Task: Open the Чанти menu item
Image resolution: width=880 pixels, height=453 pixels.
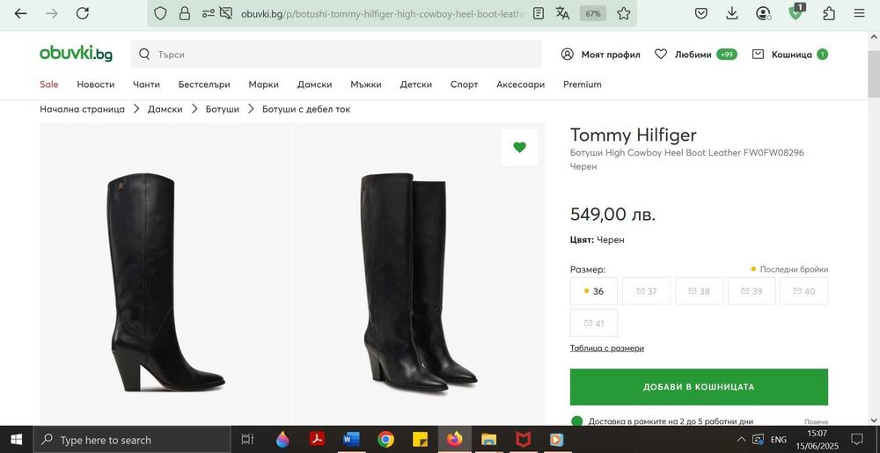Action: click(146, 84)
